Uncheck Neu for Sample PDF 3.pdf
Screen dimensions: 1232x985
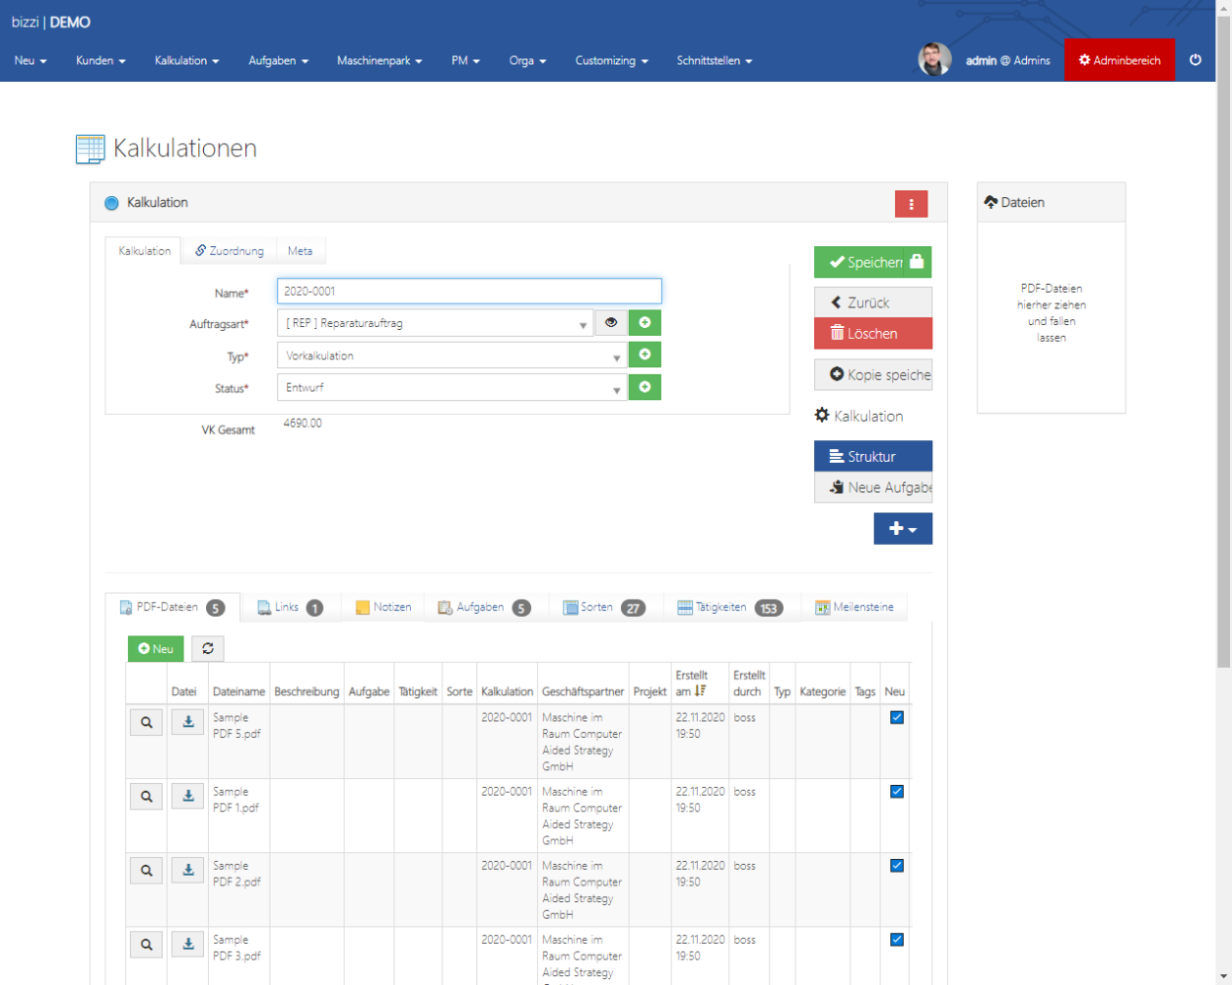pos(897,940)
